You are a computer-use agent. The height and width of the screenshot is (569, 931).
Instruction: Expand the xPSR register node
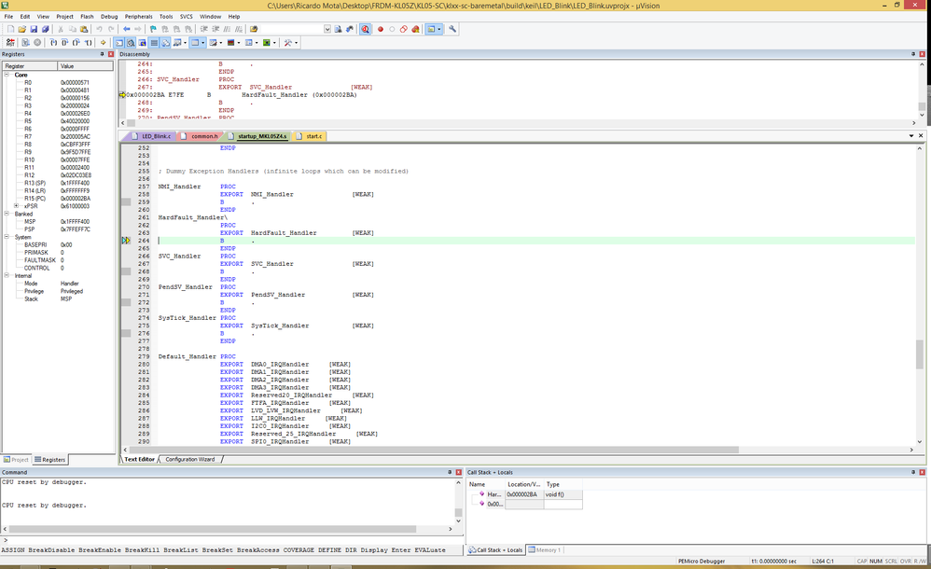(16, 206)
